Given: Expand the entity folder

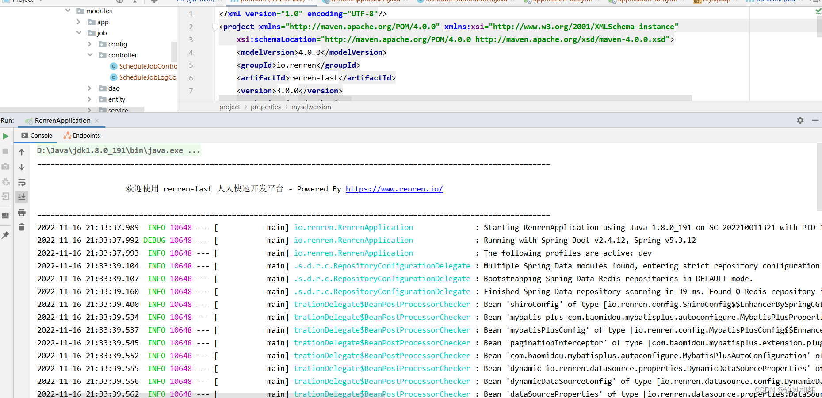Looking at the screenshot, I should [90, 99].
